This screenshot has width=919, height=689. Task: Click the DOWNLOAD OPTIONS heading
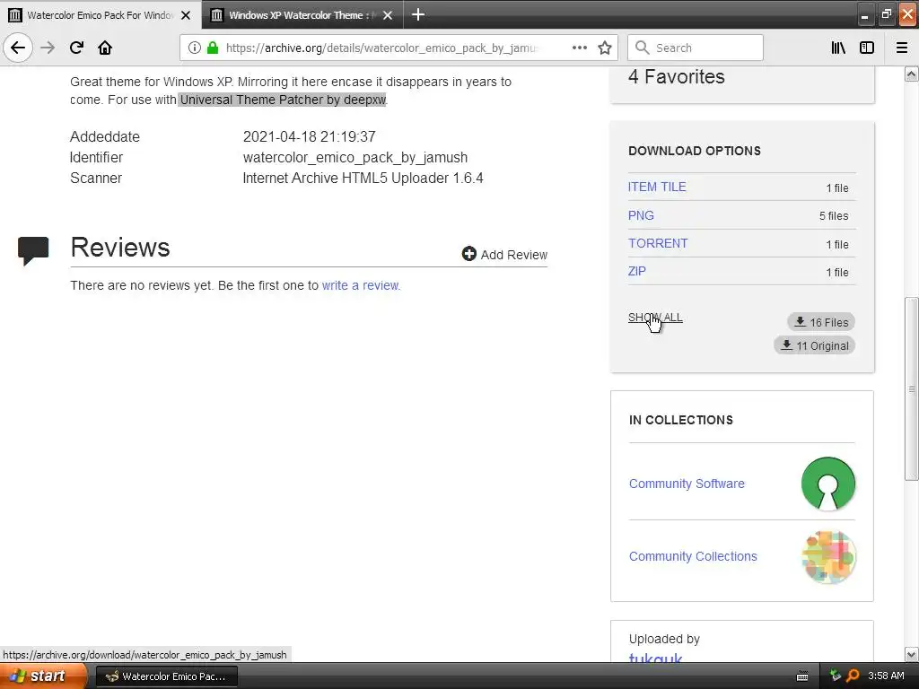click(695, 151)
